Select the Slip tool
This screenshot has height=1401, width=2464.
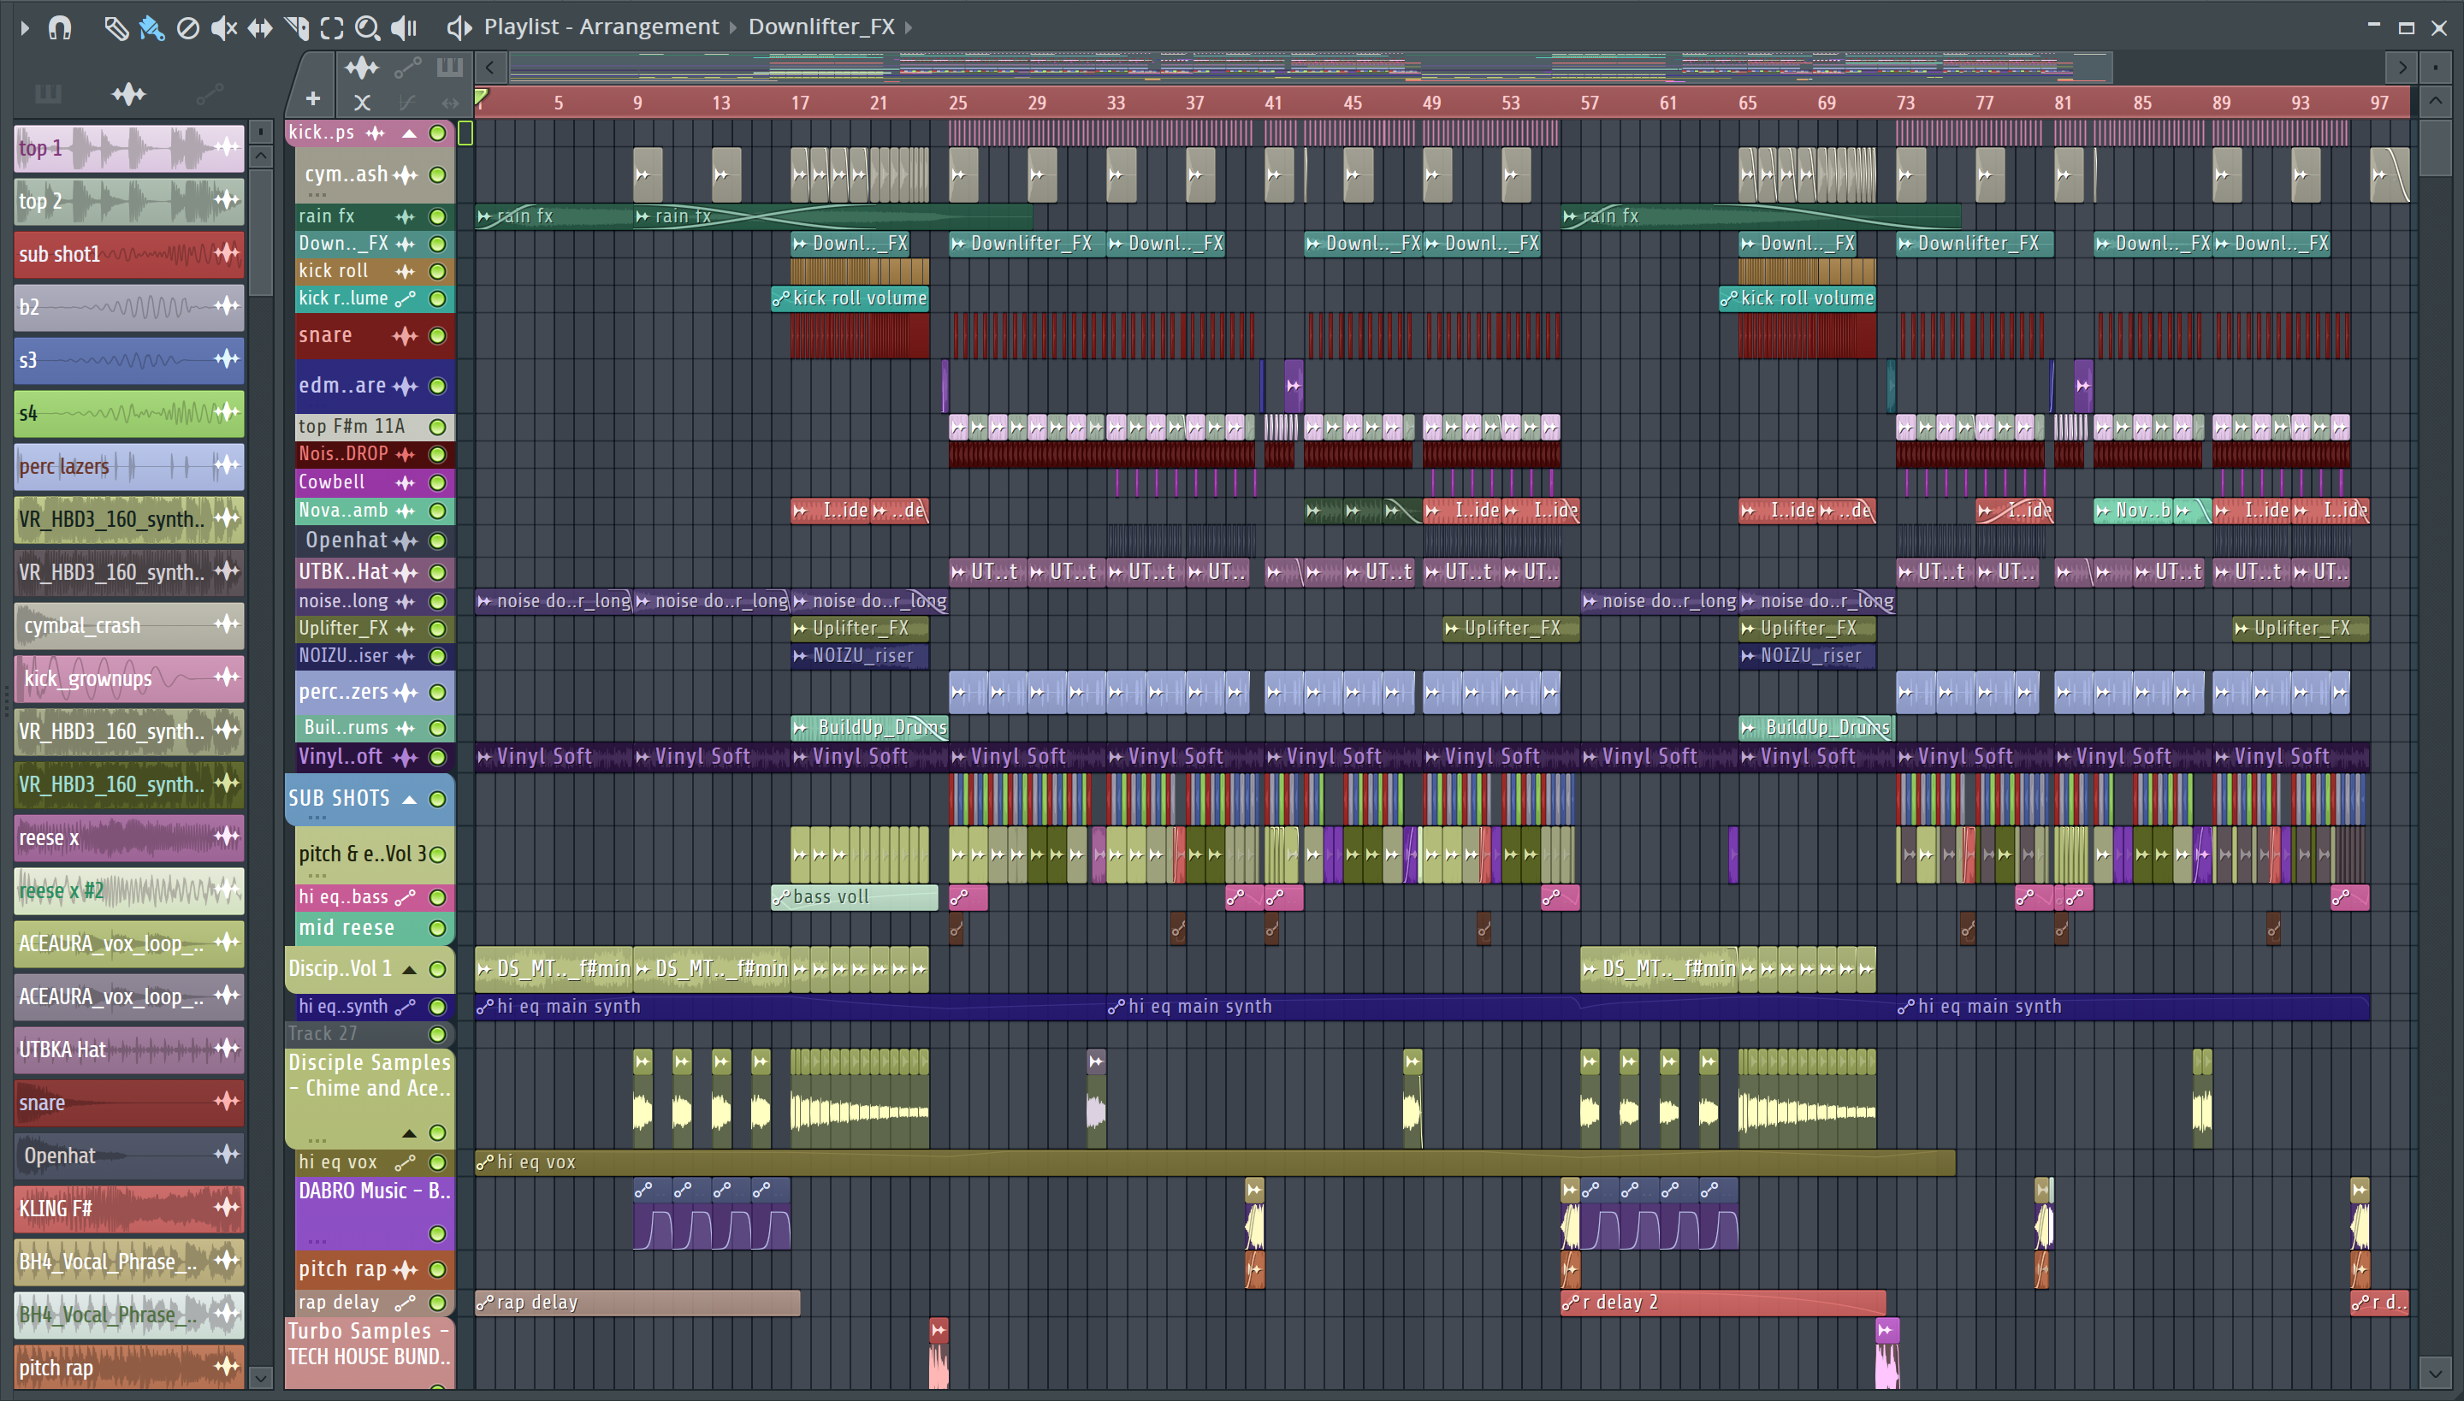click(260, 27)
